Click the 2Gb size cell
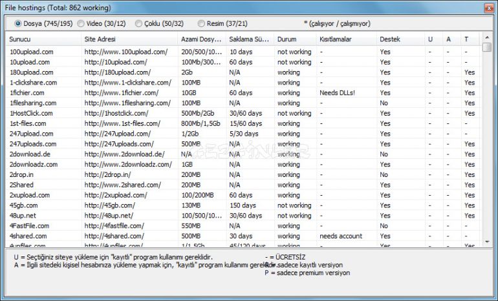The height and width of the screenshot is (301, 498). tap(187, 72)
